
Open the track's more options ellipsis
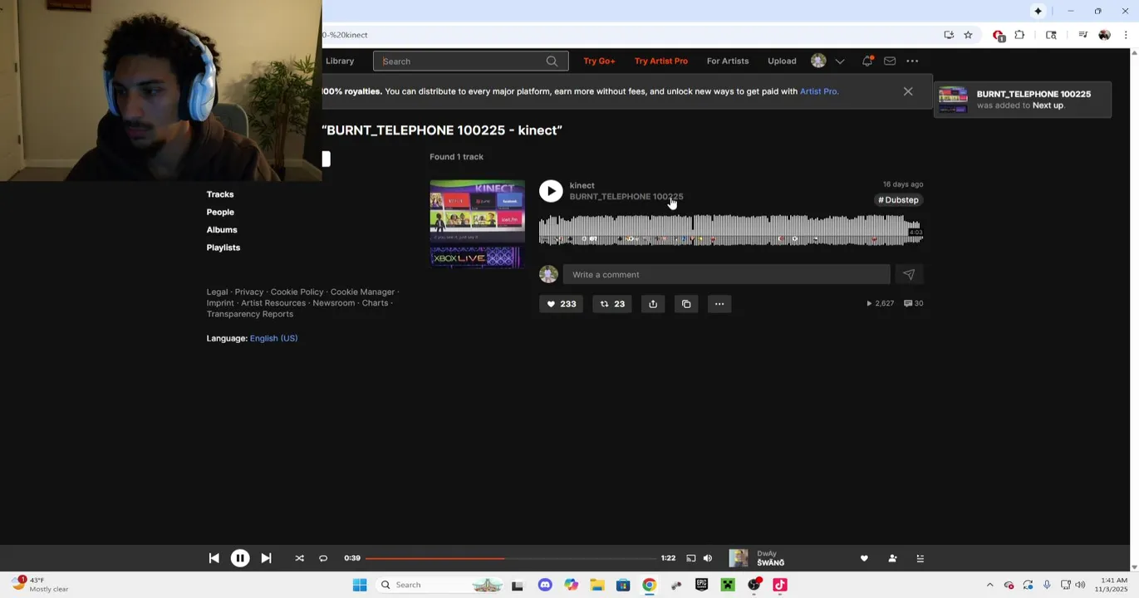pyautogui.click(x=719, y=304)
